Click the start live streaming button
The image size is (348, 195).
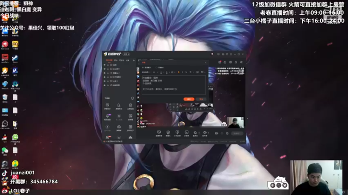(x=237, y=133)
